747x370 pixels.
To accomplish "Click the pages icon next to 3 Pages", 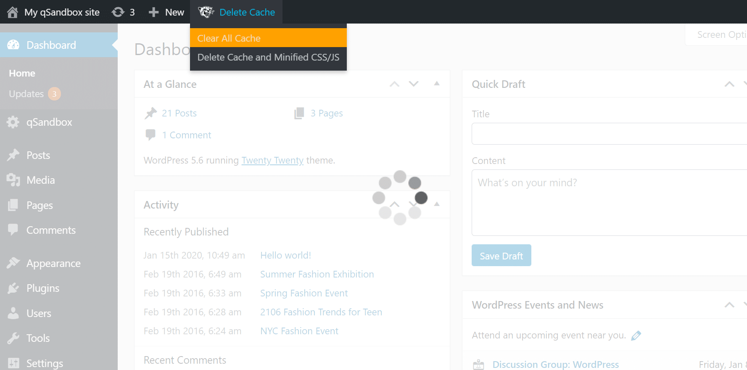I will [x=299, y=113].
